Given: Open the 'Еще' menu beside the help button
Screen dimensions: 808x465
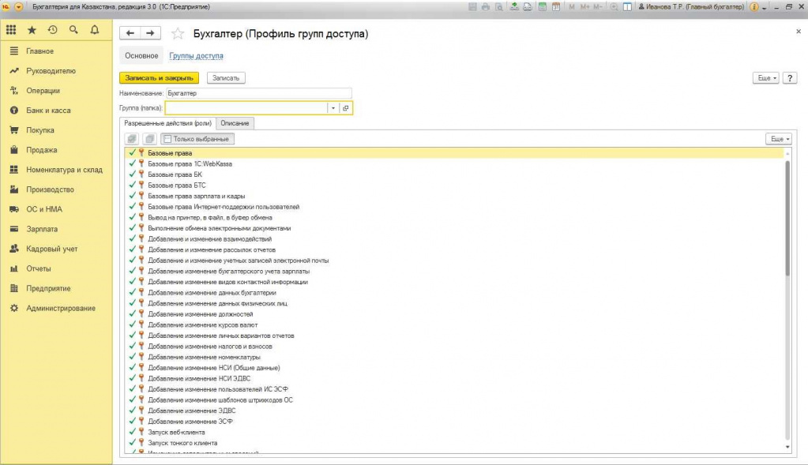Looking at the screenshot, I should [766, 77].
